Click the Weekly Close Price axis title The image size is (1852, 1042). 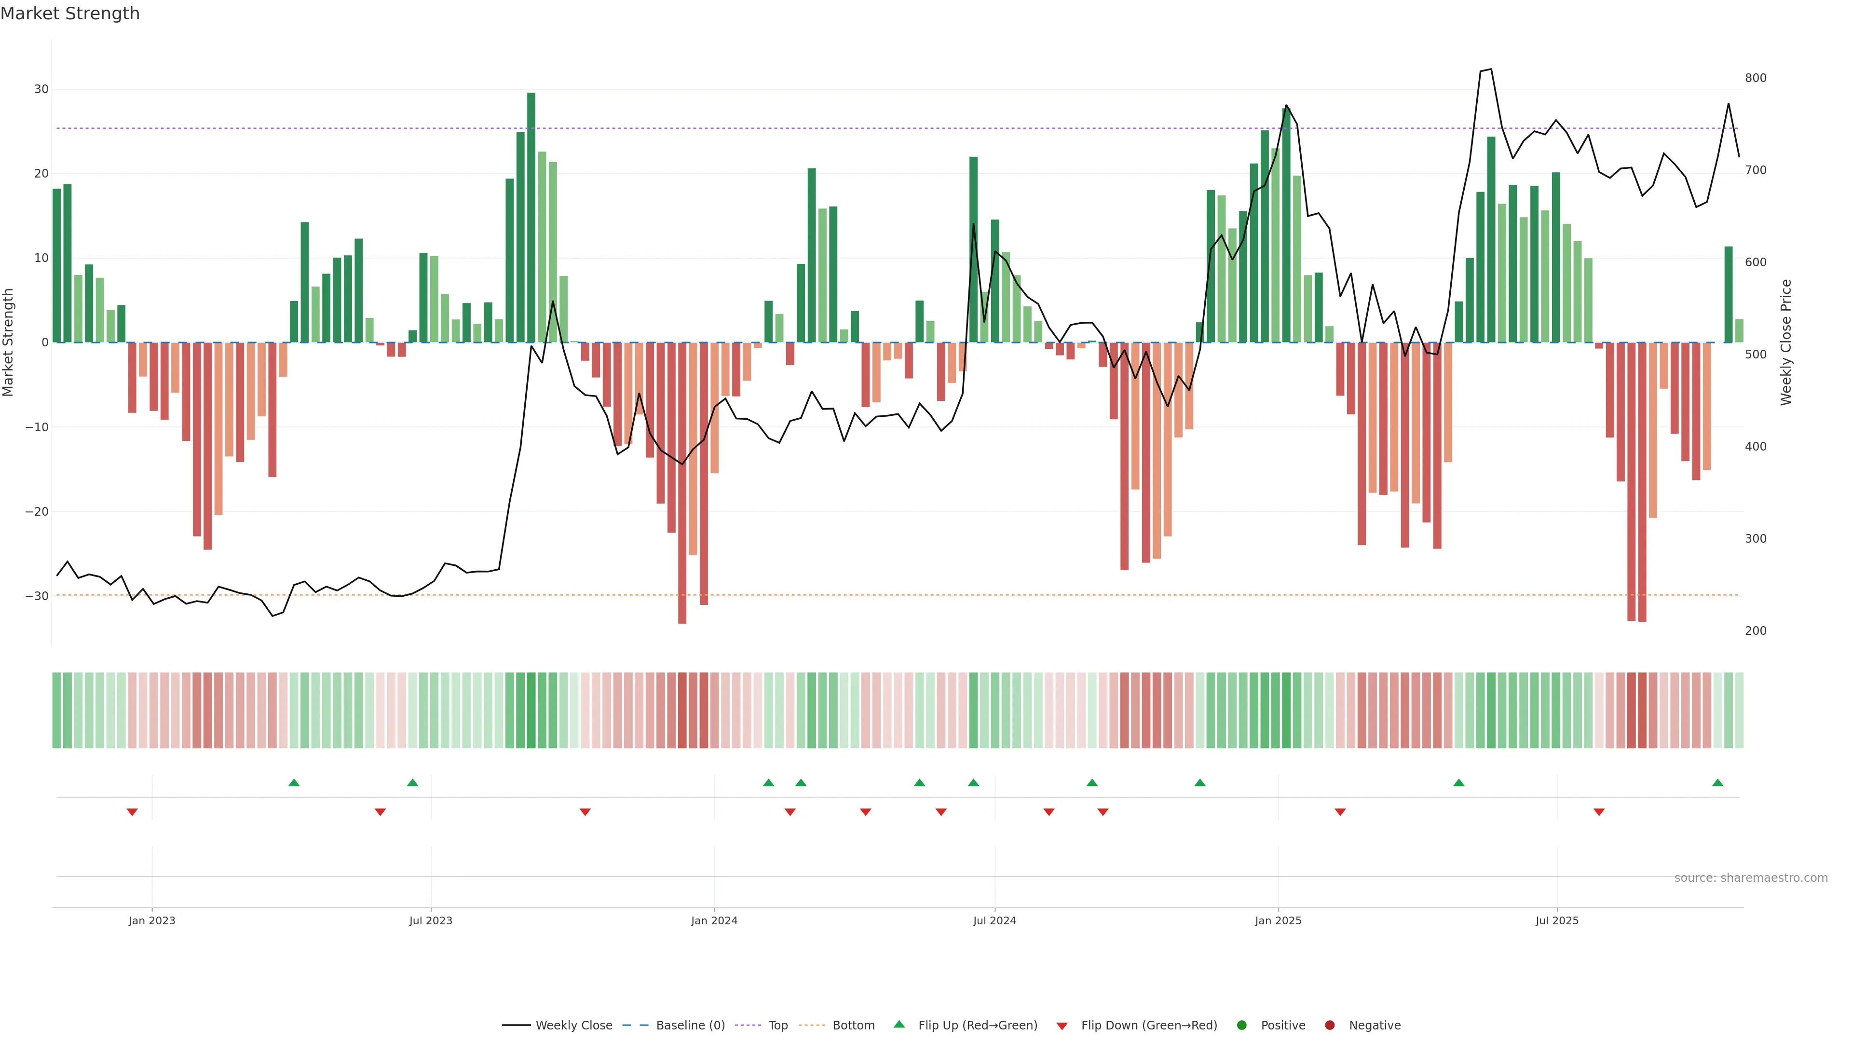(x=1786, y=343)
